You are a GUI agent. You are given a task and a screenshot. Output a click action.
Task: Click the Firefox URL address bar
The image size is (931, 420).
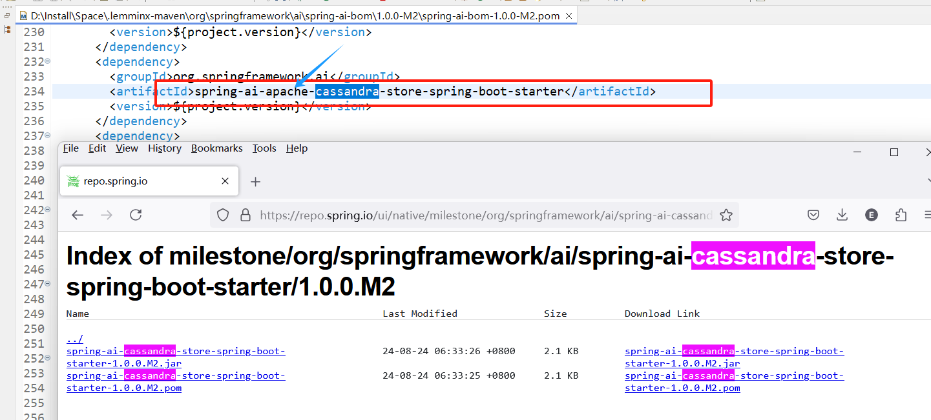(x=475, y=215)
